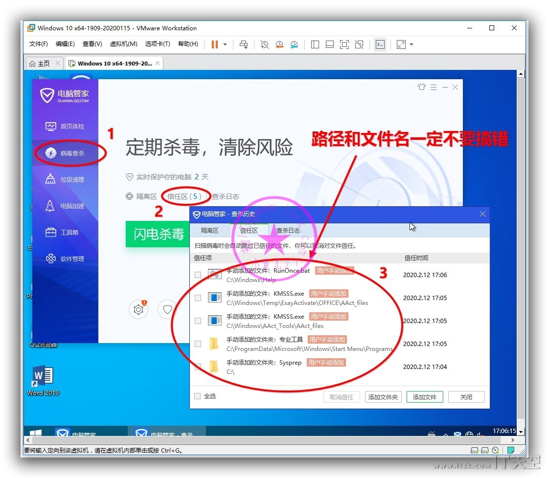Check KMSSS.exe under EsayActivate\OFFICE\AAct_files

coord(198,298)
